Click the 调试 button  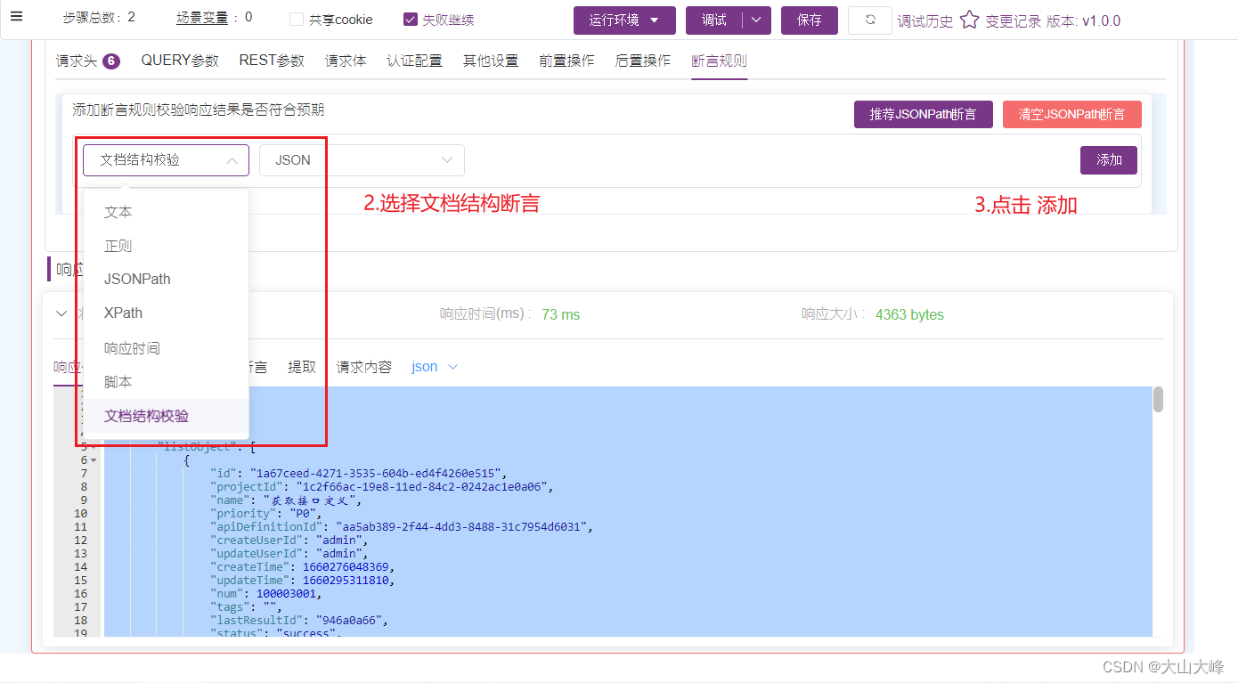[x=714, y=20]
